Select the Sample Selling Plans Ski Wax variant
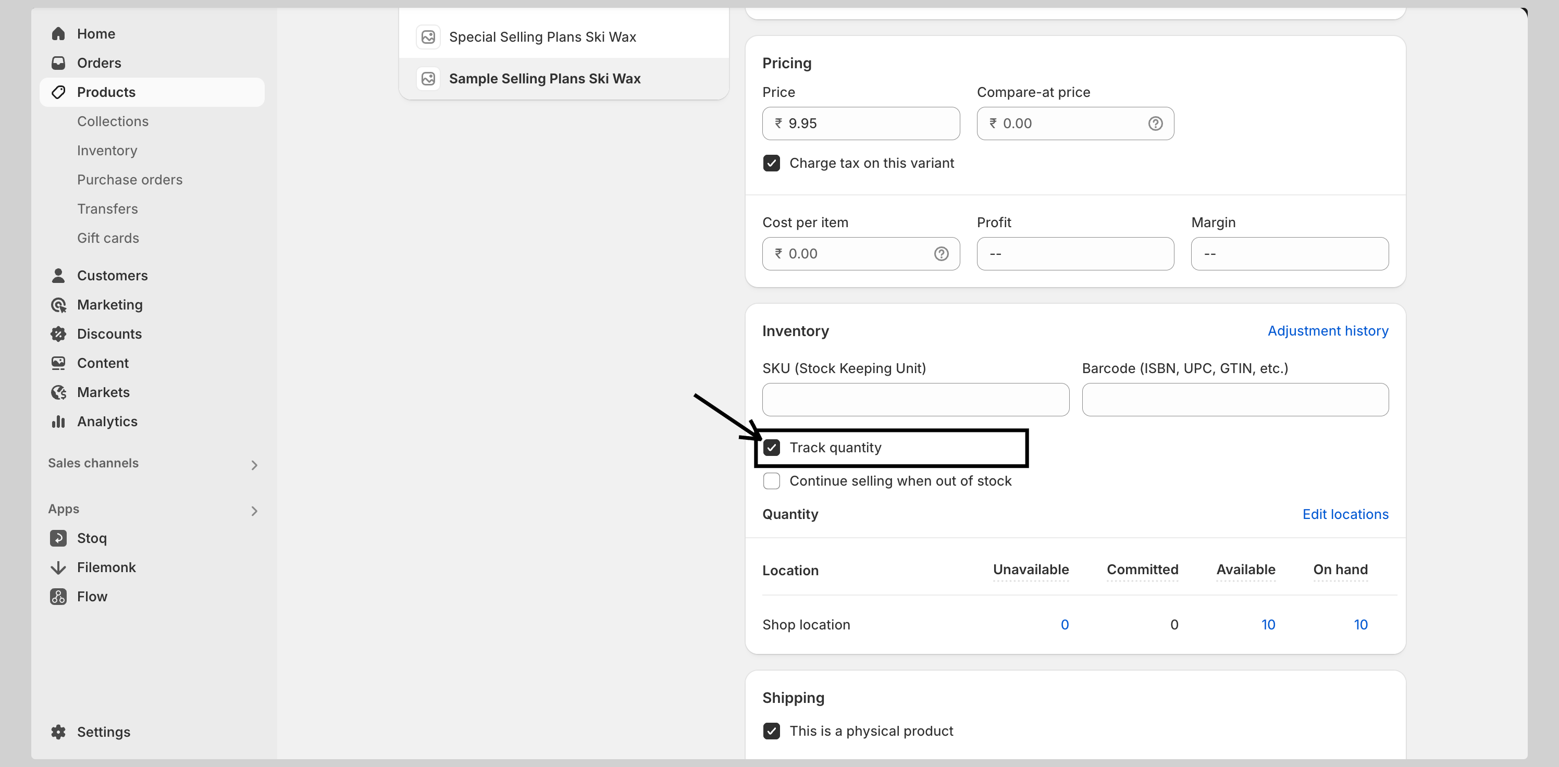Screen dimensions: 1559x767 [564, 79]
